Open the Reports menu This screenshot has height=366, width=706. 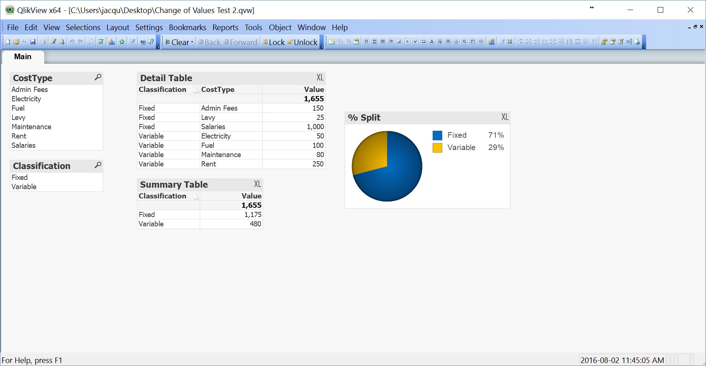click(x=225, y=28)
